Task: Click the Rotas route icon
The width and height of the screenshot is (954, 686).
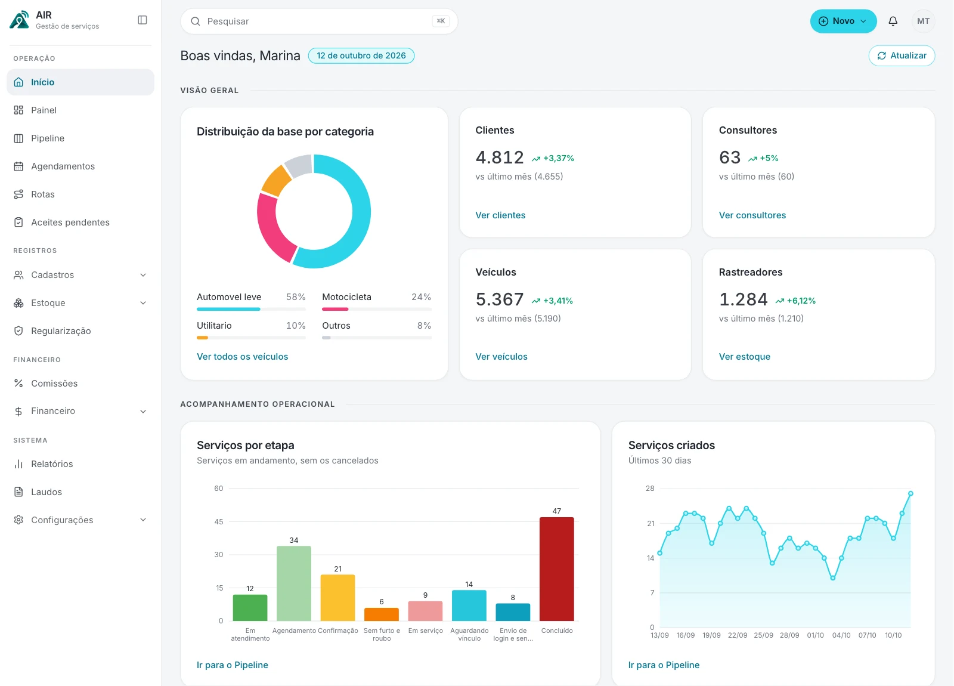Action: coord(18,194)
